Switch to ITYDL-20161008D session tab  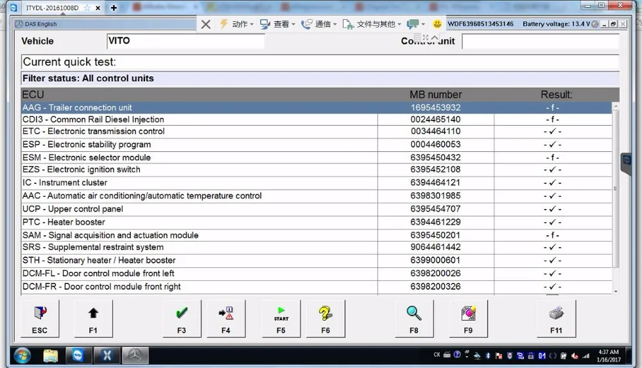click(x=52, y=8)
